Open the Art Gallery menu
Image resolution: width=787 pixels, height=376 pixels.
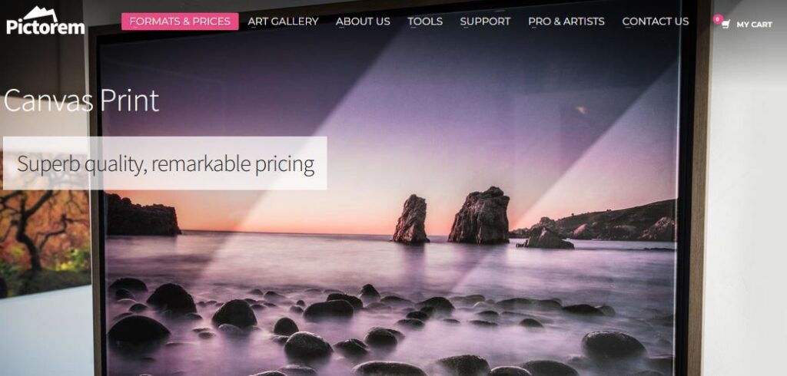(283, 21)
